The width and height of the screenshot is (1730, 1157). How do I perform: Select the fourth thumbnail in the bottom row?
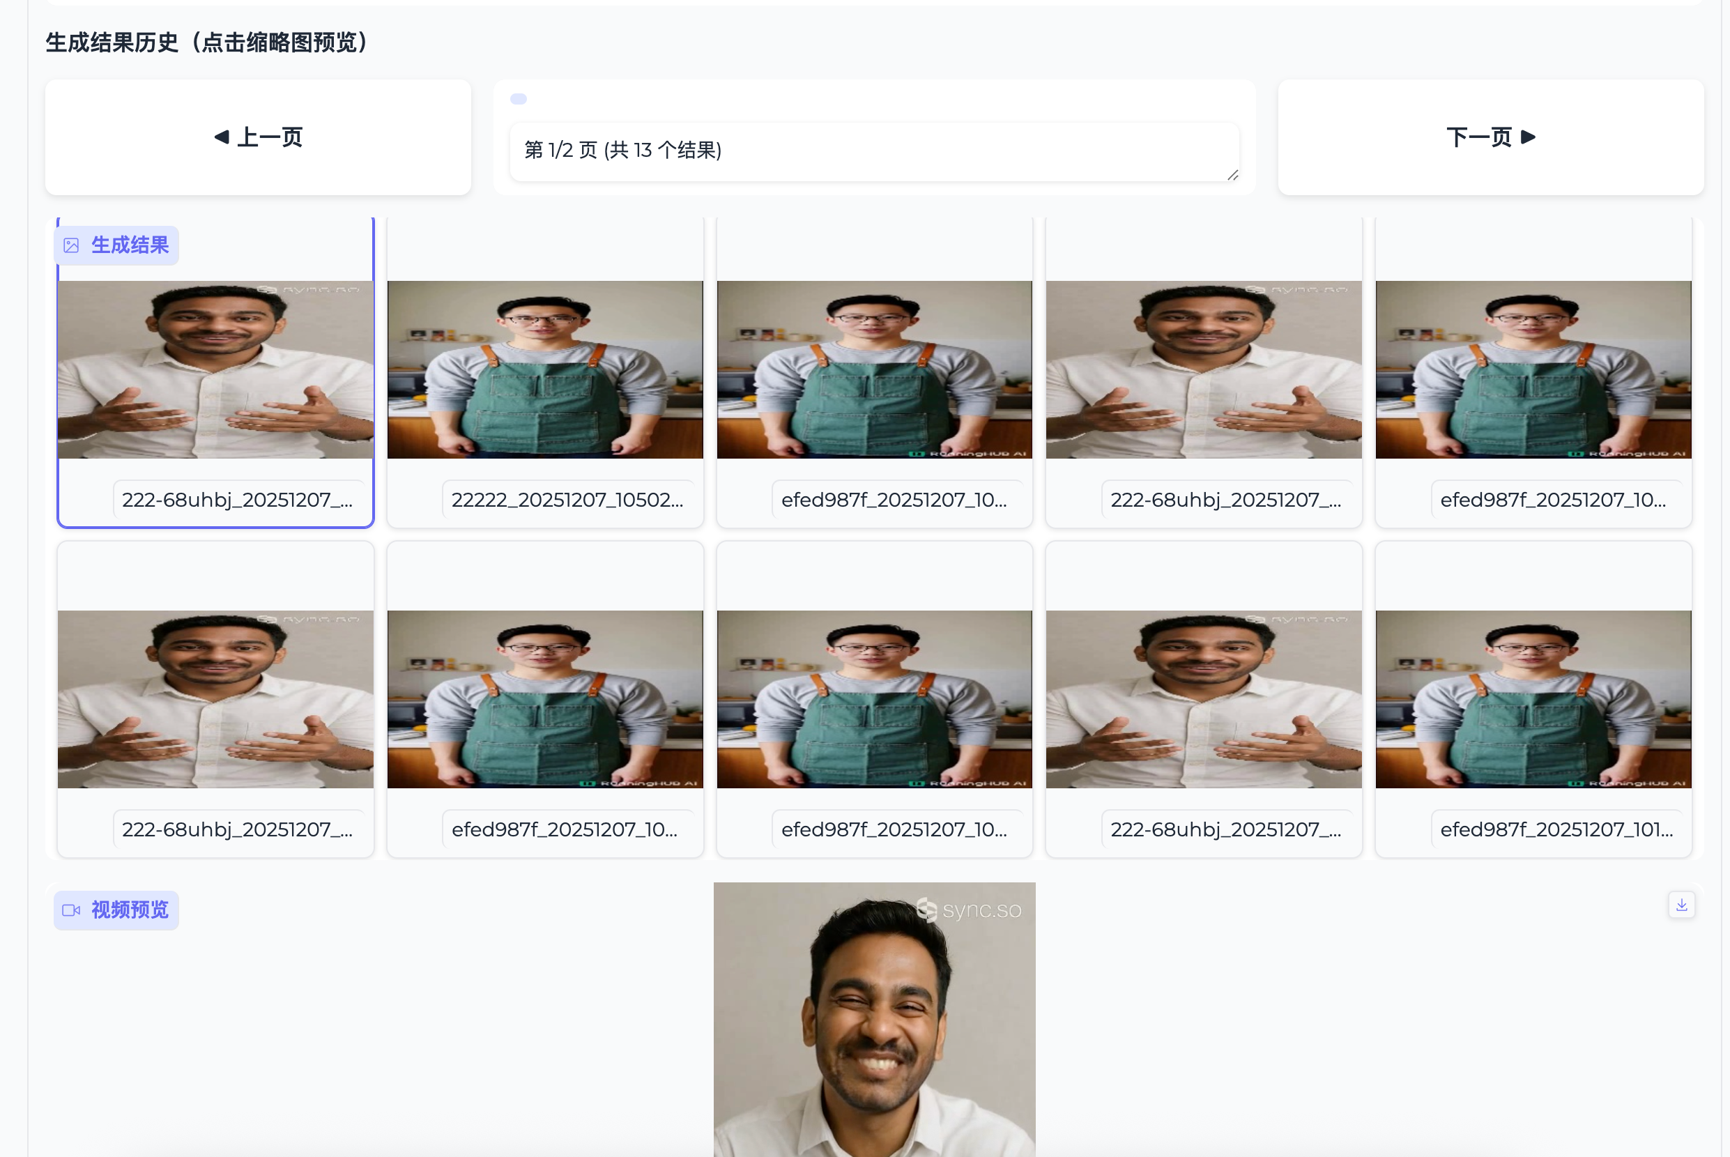(x=1203, y=699)
